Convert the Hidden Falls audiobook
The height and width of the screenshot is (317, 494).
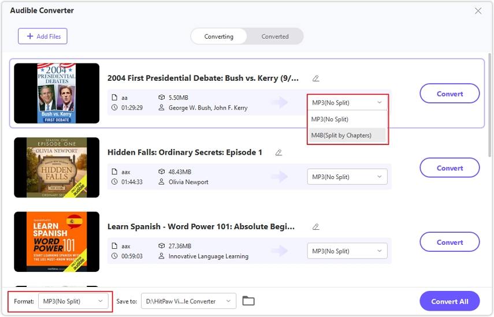(x=450, y=168)
